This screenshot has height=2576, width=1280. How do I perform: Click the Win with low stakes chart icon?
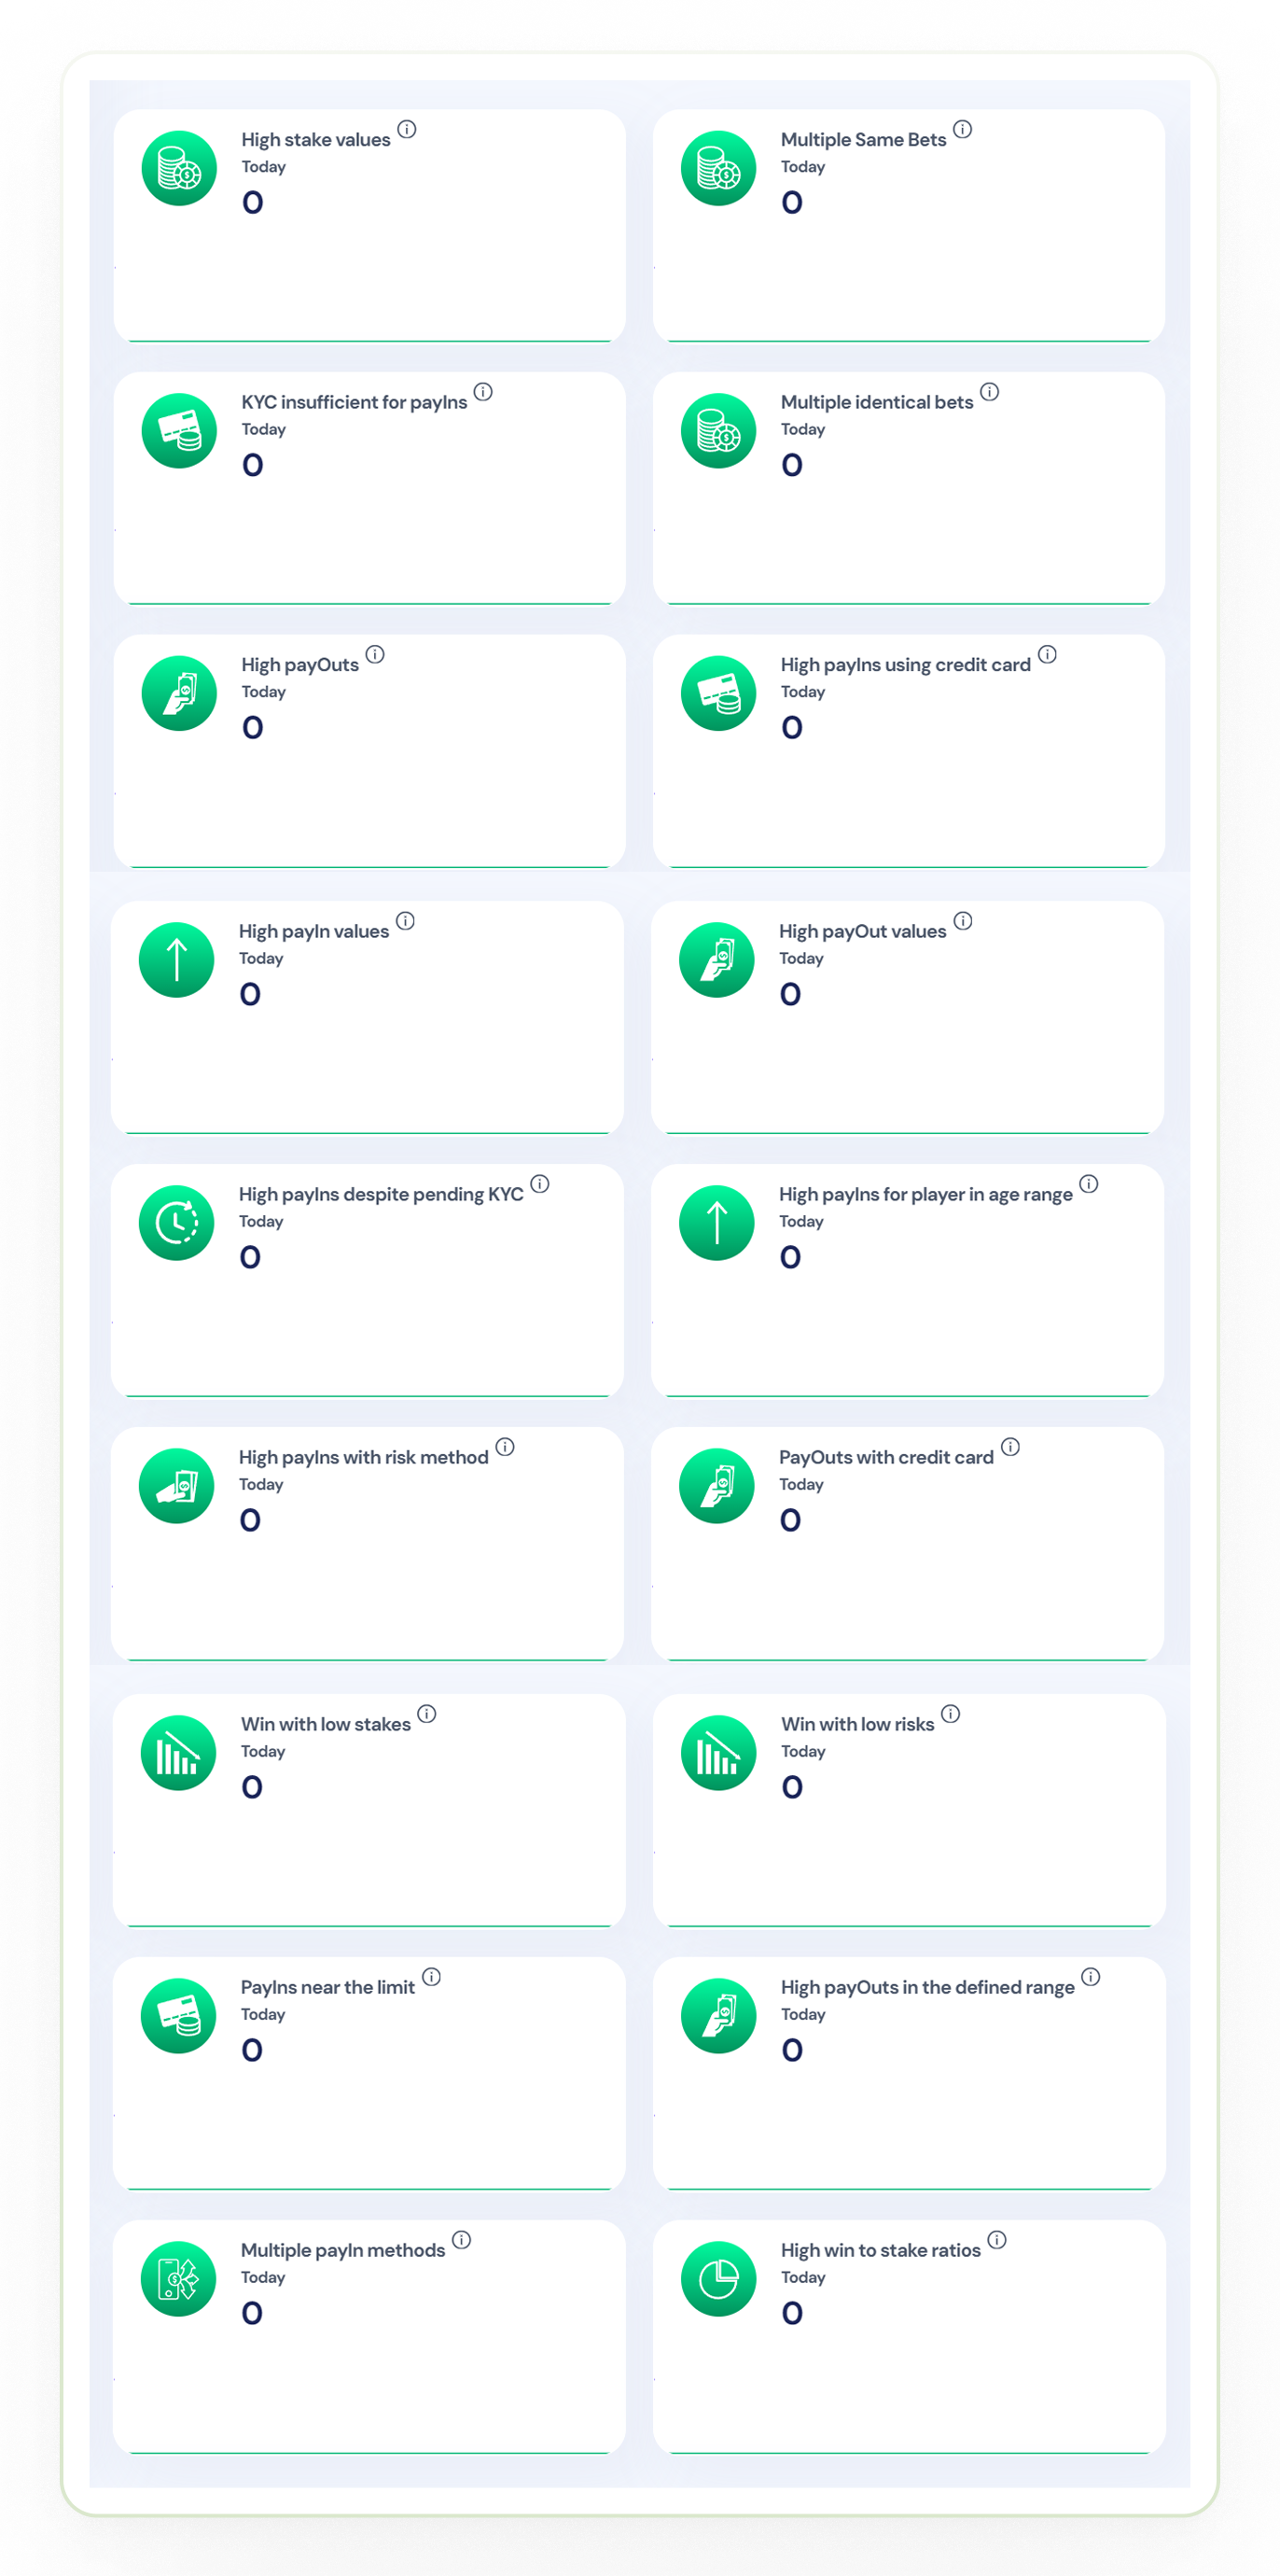[x=179, y=1753]
